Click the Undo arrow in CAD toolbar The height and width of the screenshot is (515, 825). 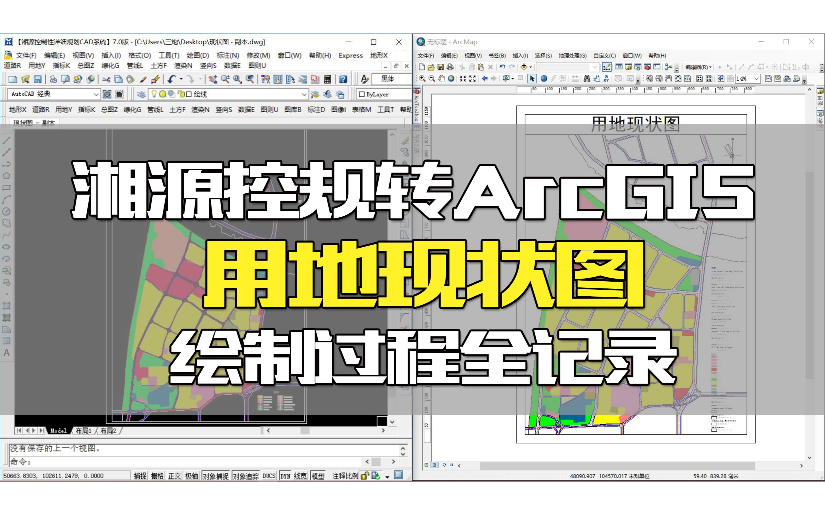click(171, 79)
